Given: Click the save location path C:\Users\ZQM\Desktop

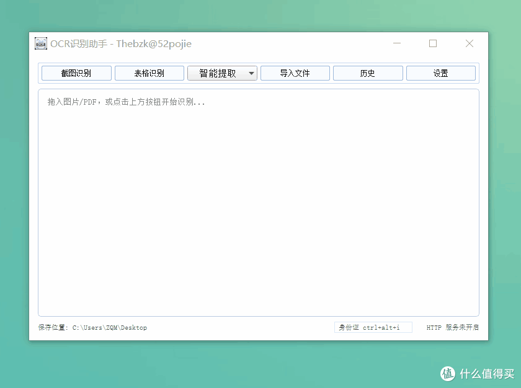Looking at the screenshot, I should pyautogui.click(x=110, y=328).
